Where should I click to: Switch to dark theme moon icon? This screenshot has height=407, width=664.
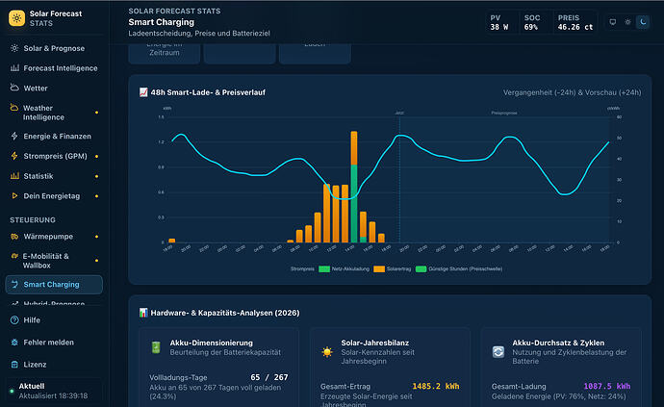(643, 22)
